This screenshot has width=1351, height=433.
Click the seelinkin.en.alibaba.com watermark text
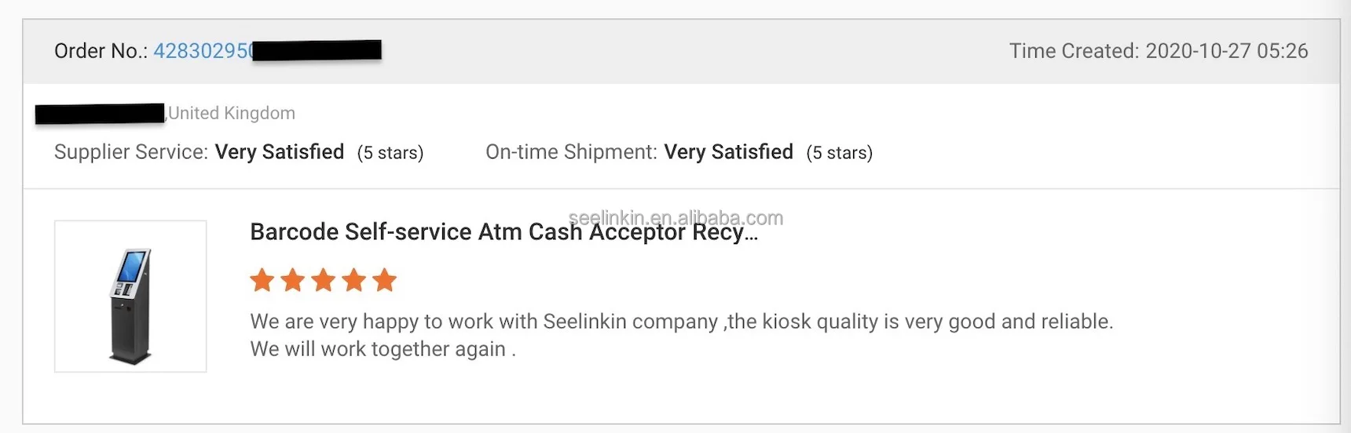click(x=675, y=217)
